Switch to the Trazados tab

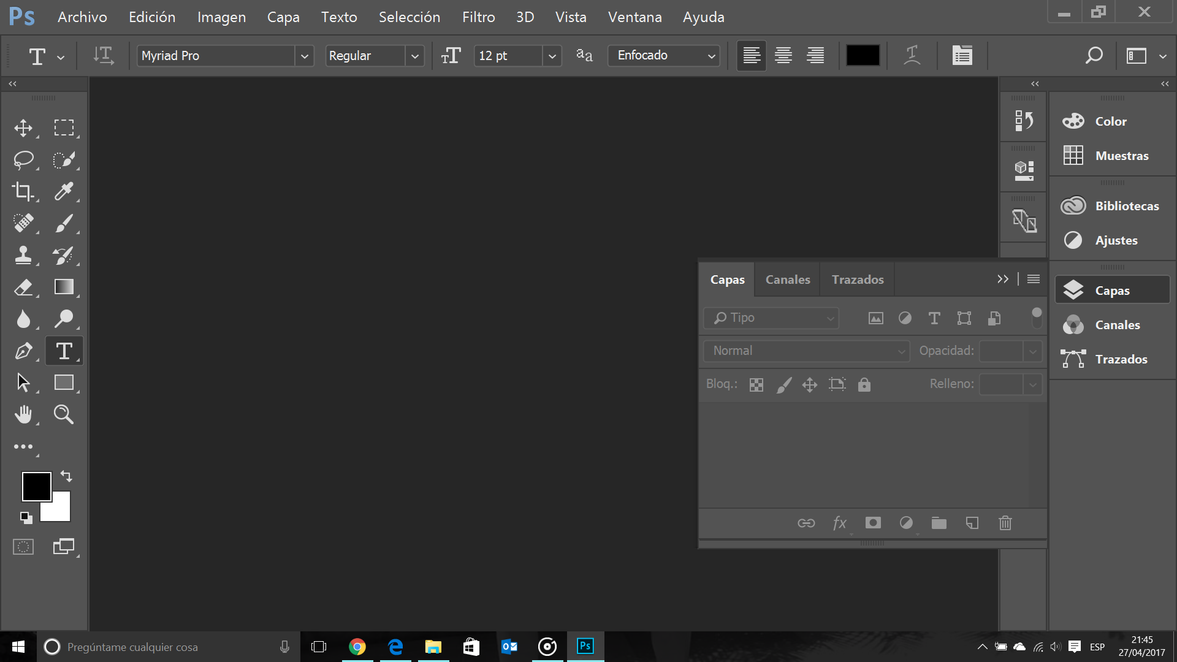point(858,280)
